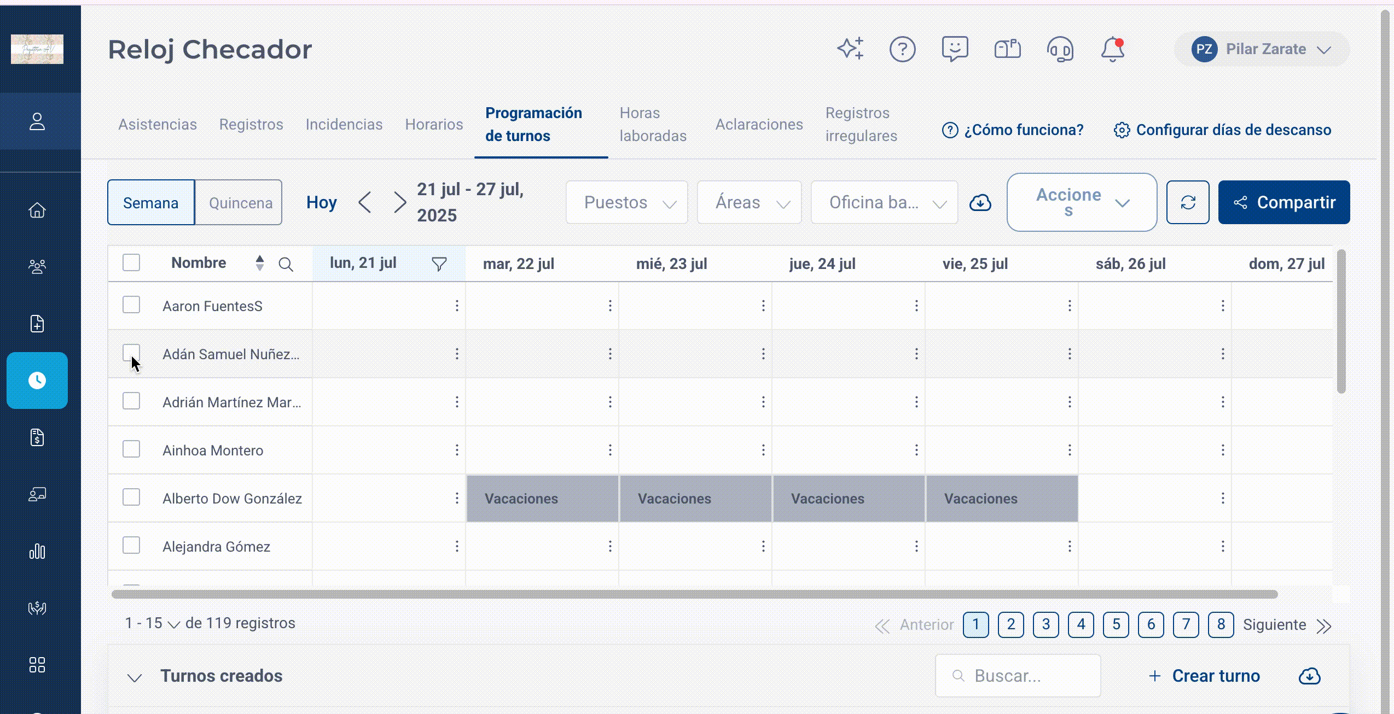Expand the Acciones dropdown

1082,202
